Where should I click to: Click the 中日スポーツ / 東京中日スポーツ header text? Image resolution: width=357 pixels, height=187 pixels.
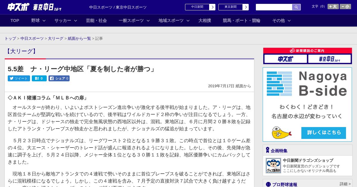click(x=118, y=7)
